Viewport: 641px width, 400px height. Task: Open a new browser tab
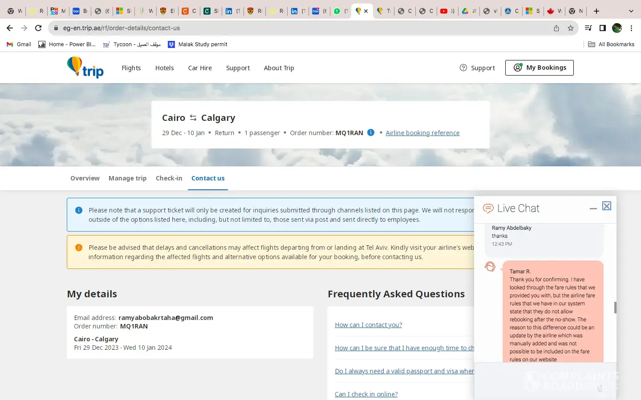click(596, 11)
